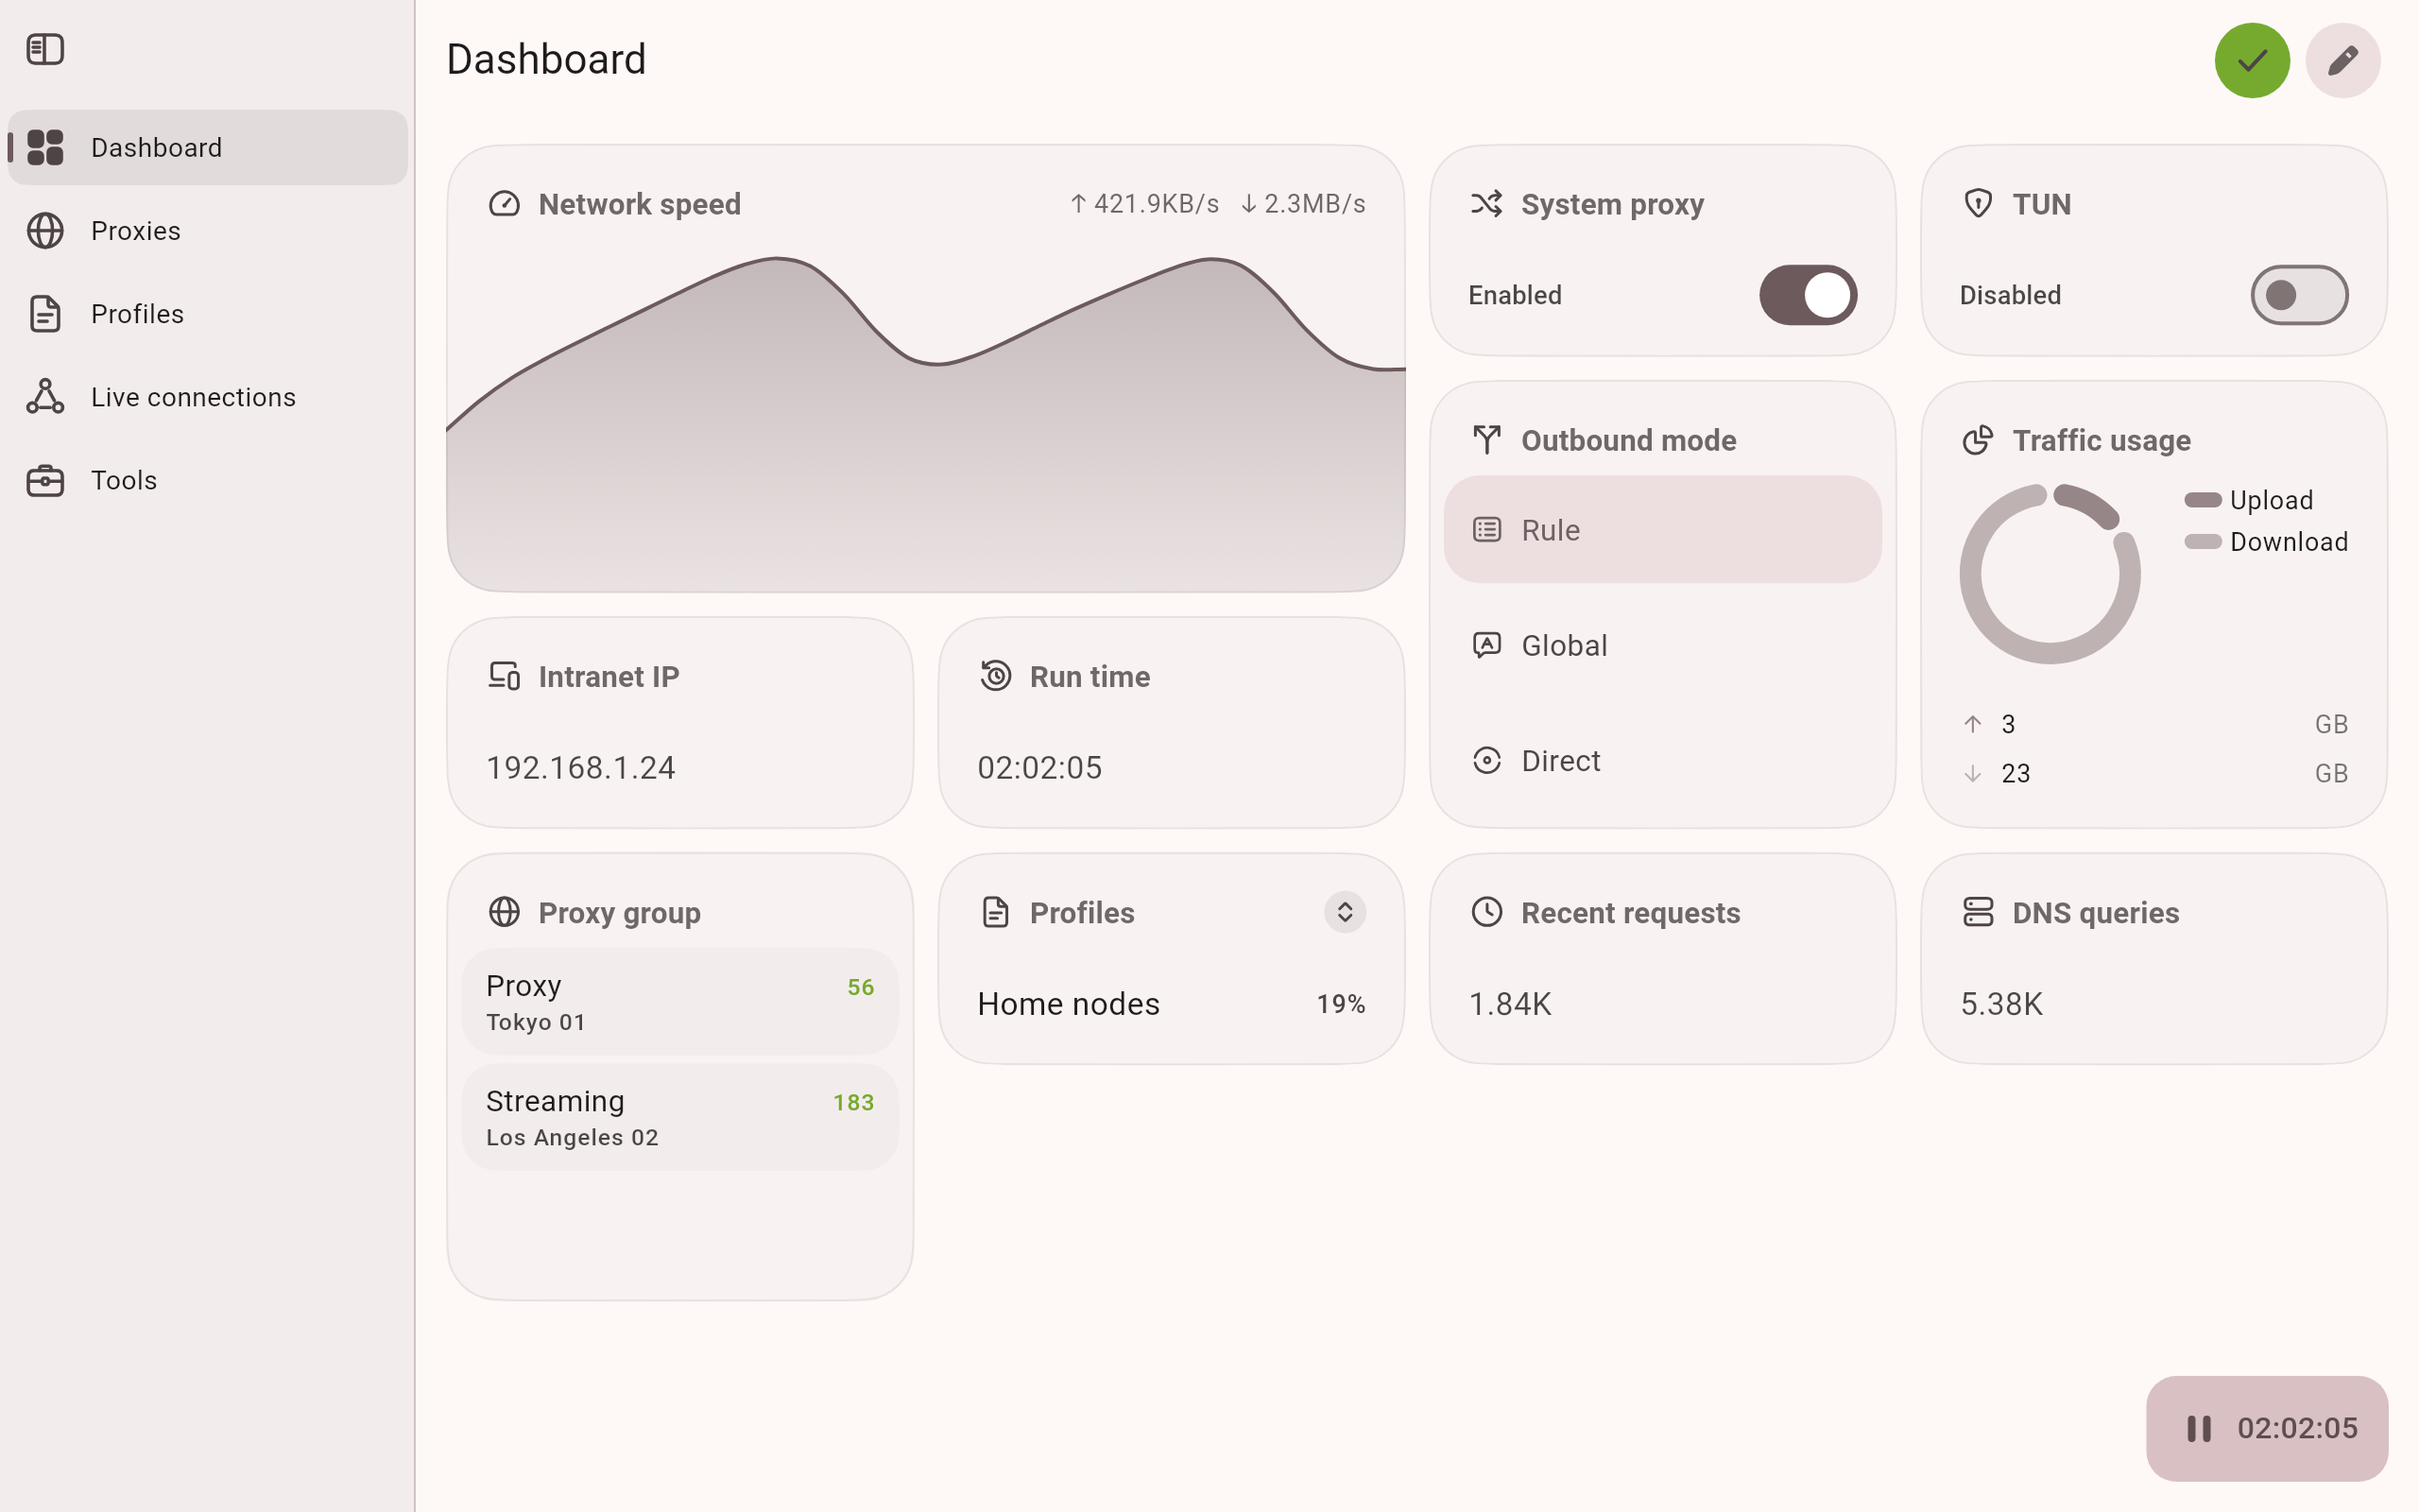Click the Traffic usage donut chart
2419x1512 pixels.
point(2050,574)
